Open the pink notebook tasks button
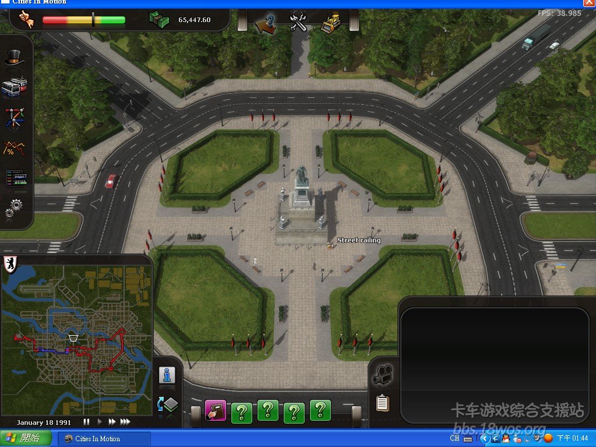Image resolution: width=596 pixels, height=447 pixels. pyautogui.click(x=216, y=410)
